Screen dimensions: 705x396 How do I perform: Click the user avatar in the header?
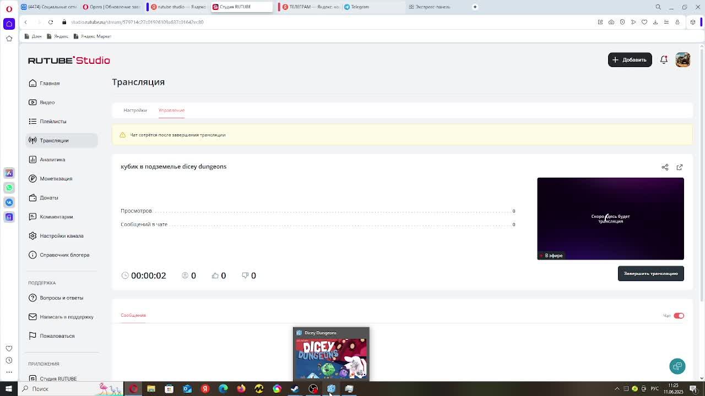pyautogui.click(x=683, y=60)
